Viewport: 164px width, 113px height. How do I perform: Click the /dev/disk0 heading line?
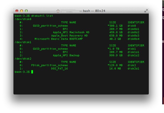23,19
